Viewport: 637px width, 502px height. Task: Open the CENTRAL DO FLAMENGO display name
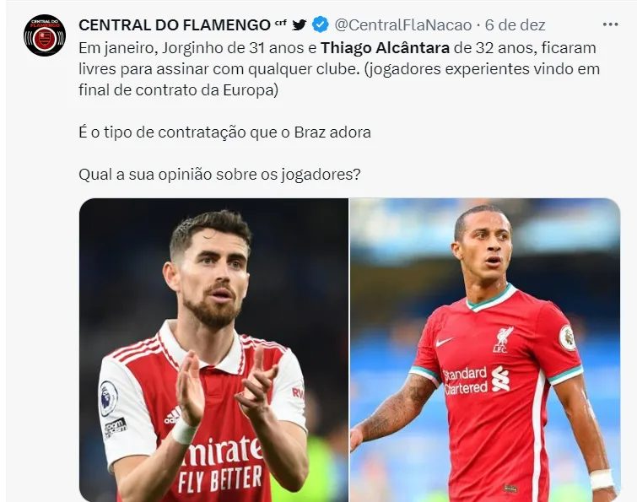[175, 25]
